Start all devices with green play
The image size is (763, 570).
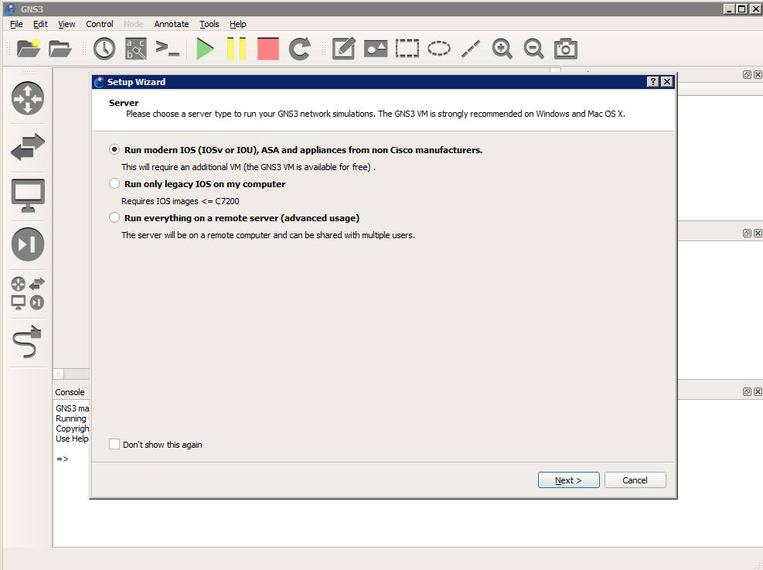[205, 49]
